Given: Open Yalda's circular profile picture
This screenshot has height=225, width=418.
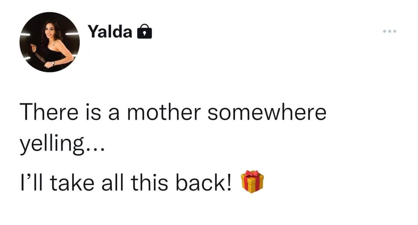Looking at the screenshot, I should tap(49, 42).
